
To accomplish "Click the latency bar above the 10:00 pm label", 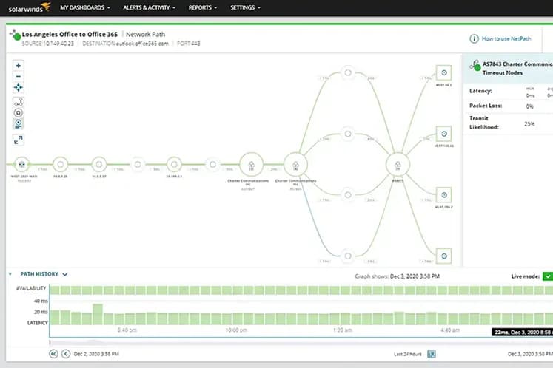I will [238, 318].
